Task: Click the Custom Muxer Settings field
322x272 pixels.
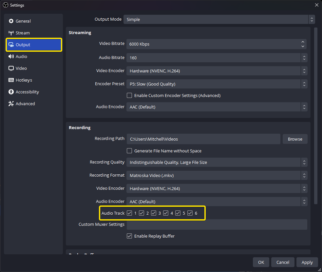Action: click(x=217, y=224)
